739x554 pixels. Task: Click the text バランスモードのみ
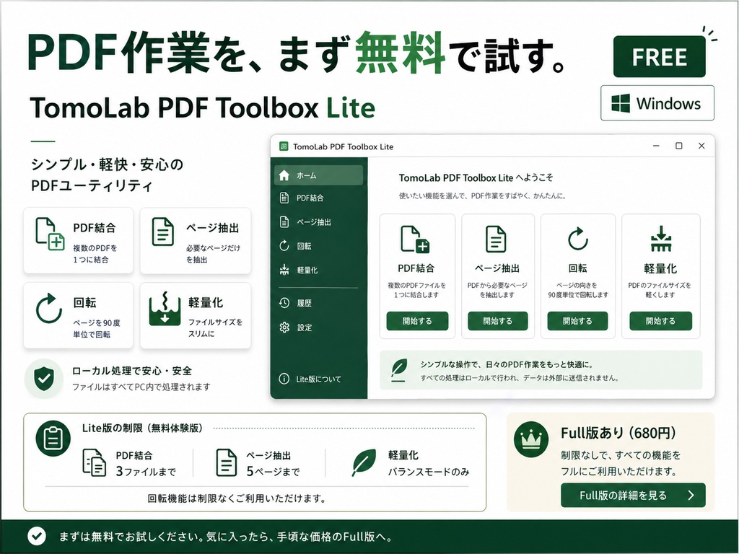point(429,471)
